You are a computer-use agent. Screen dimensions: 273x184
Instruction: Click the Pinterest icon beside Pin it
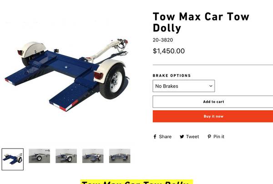[209, 137]
